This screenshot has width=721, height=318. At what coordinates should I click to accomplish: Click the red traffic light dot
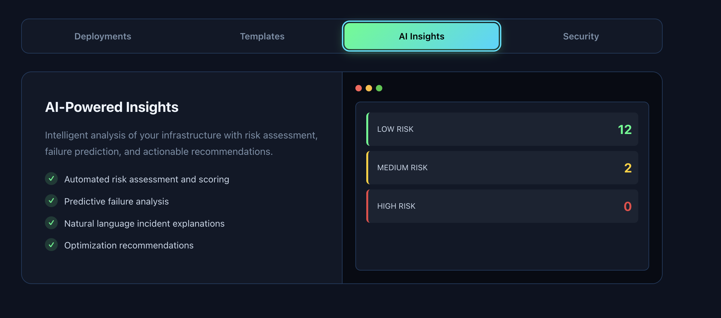point(359,88)
